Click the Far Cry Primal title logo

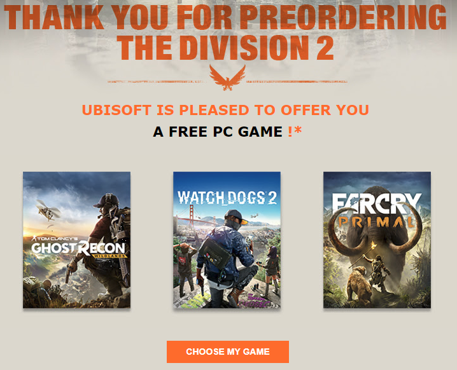click(x=377, y=210)
